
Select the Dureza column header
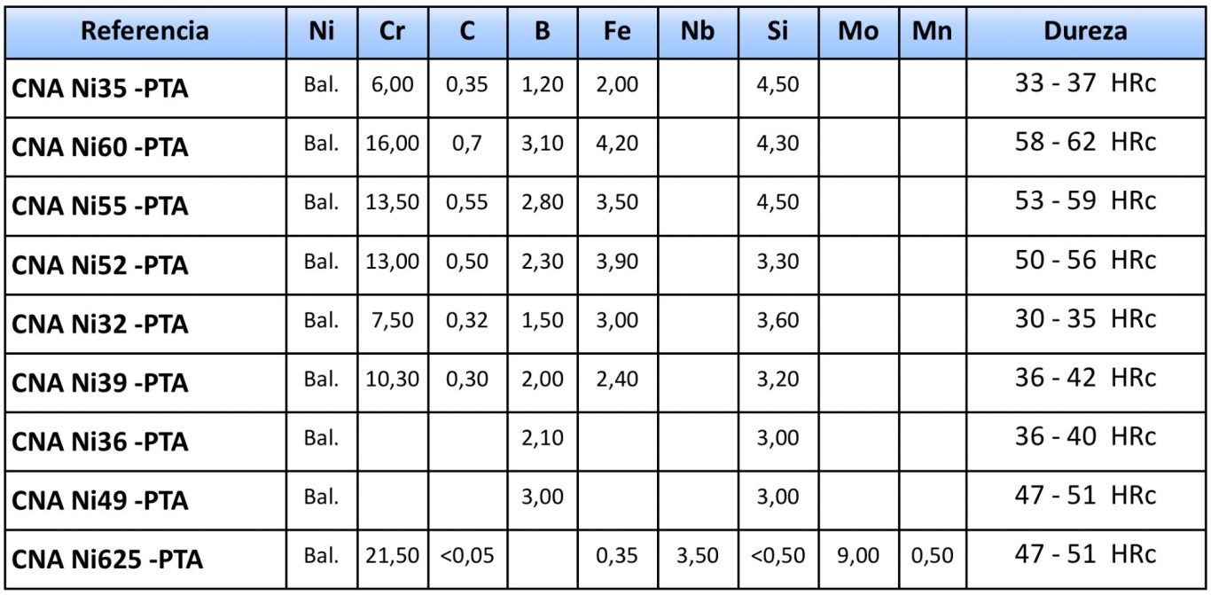tap(1085, 31)
